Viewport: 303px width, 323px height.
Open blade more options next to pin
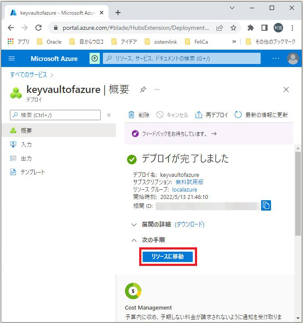(157, 90)
